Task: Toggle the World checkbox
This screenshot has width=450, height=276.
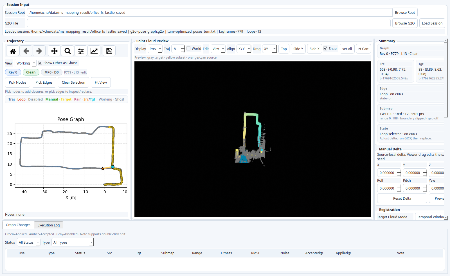Action: coord(188,48)
